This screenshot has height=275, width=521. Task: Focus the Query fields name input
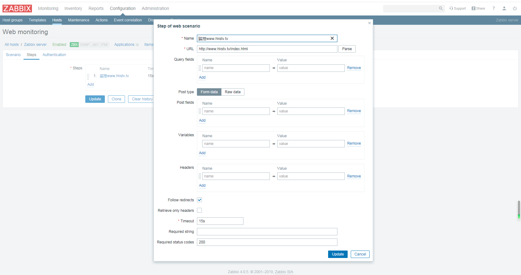point(236,68)
